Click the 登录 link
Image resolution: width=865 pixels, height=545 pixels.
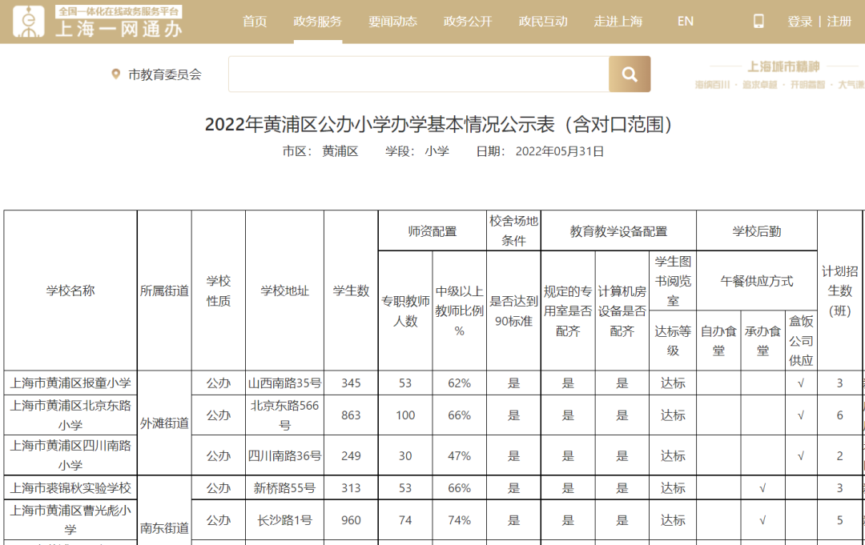800,22
